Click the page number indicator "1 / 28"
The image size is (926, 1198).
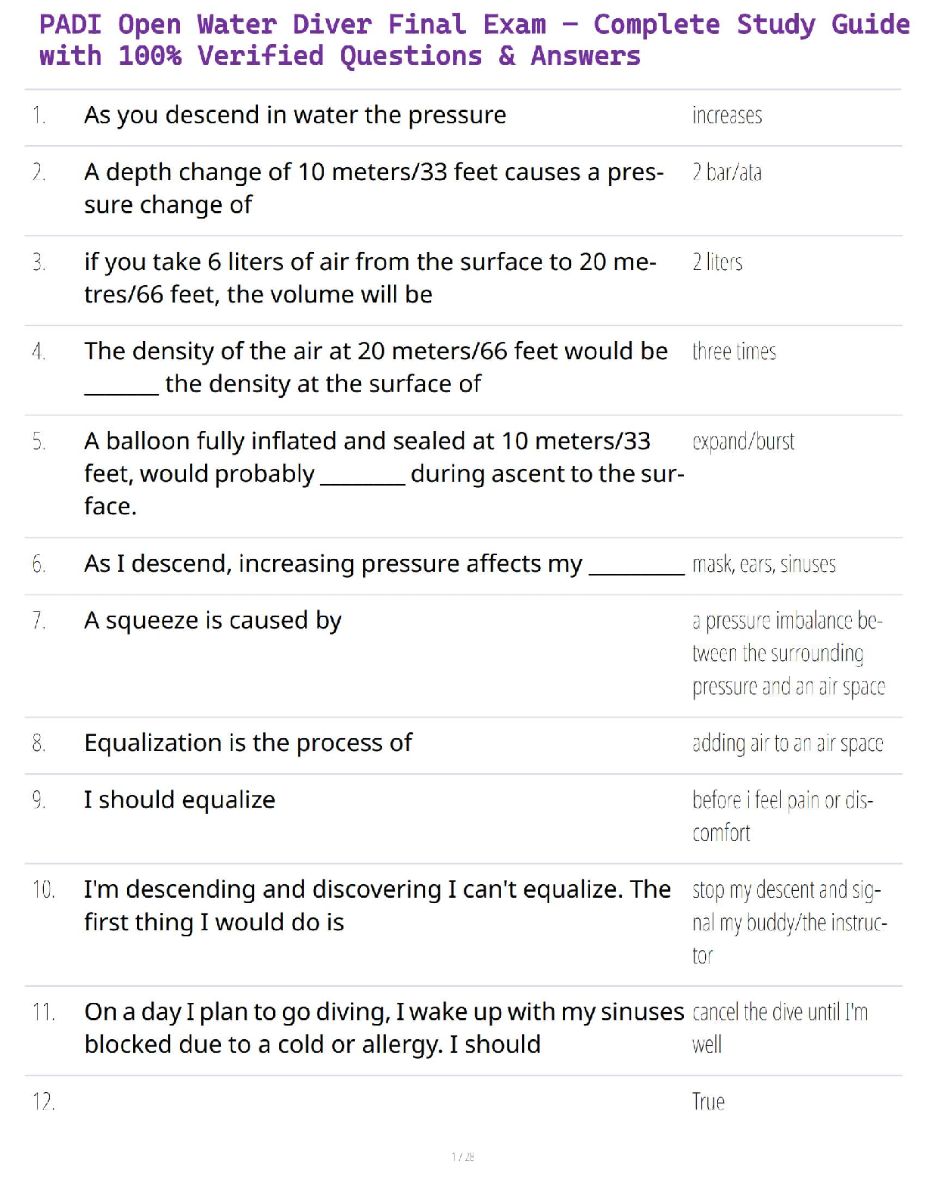462,1156
